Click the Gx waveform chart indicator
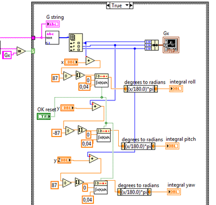216x205 pixels. (171, 45)
